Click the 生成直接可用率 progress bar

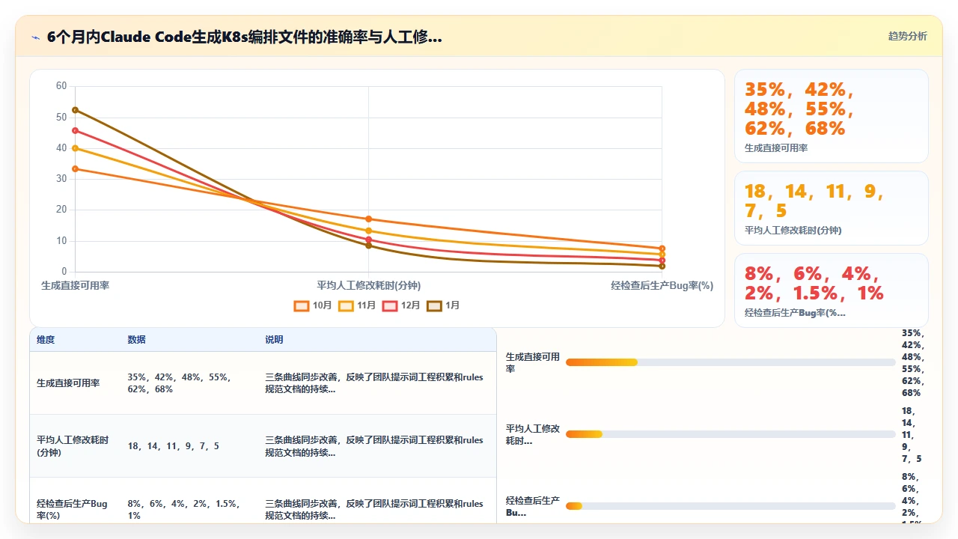pyautogui.click(x=730, y=362)
